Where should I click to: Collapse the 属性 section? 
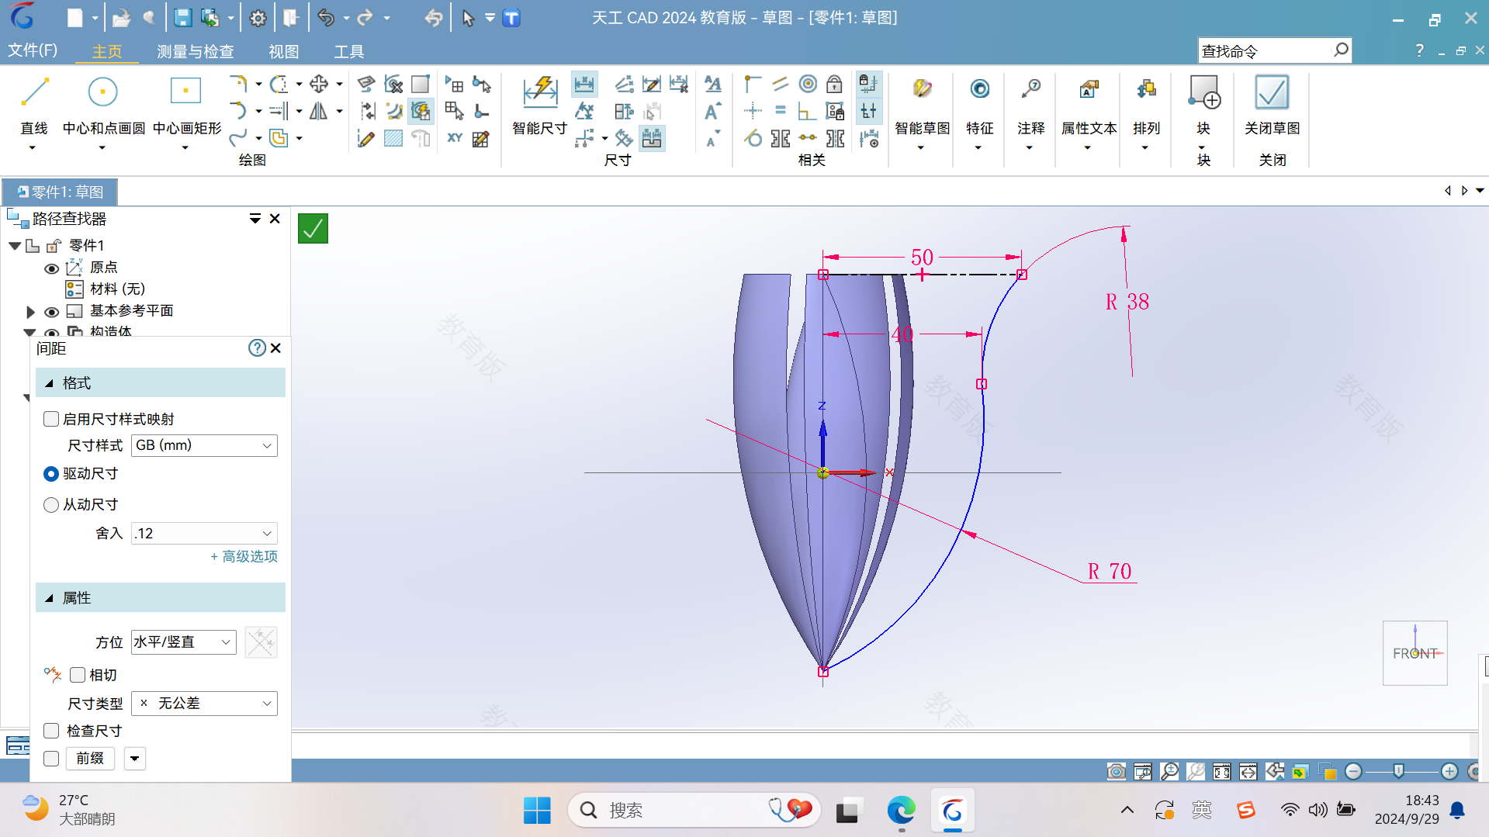tap(50, 598)
